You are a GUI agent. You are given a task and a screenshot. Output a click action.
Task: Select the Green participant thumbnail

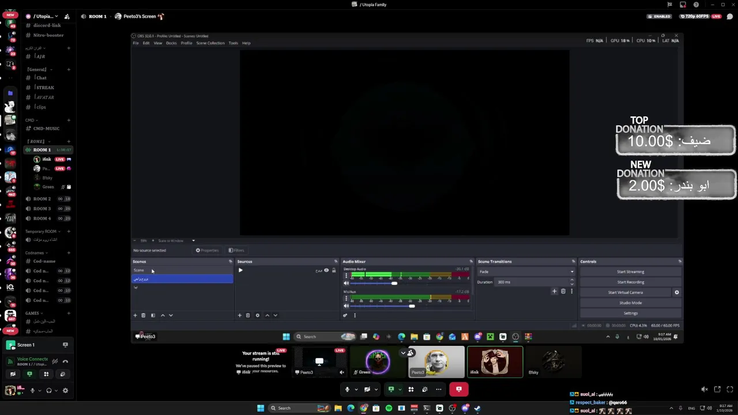[378, 362]
